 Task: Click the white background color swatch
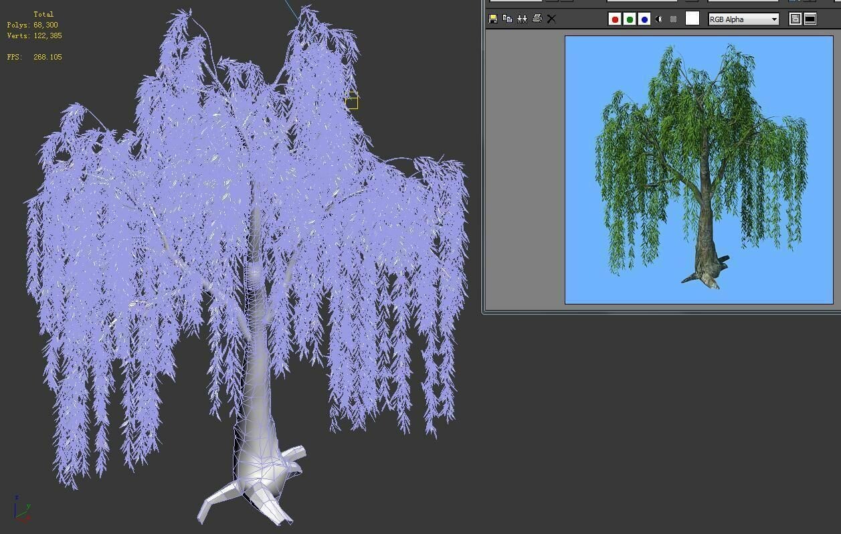click(x=692, y=19)
